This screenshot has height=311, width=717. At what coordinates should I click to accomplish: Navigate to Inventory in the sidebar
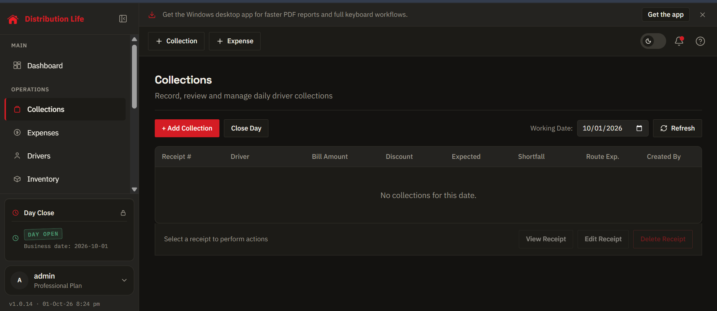coord(65,179)
